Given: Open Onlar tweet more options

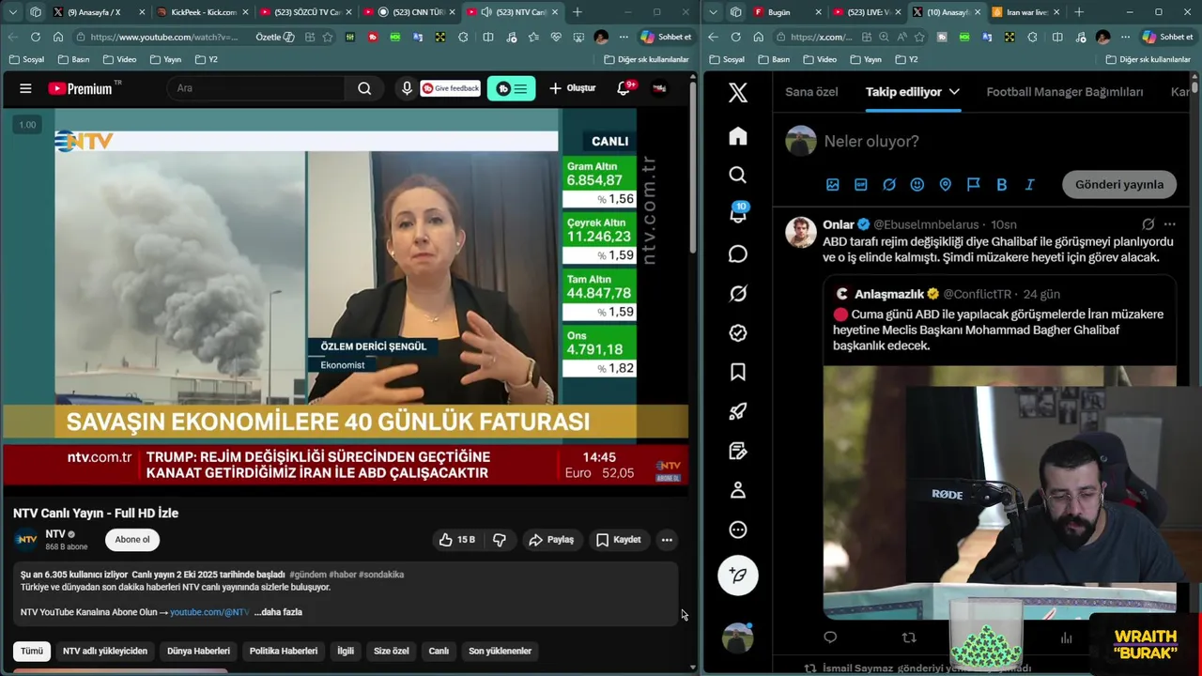Looking at the screenshot, I should (1169, 224).
